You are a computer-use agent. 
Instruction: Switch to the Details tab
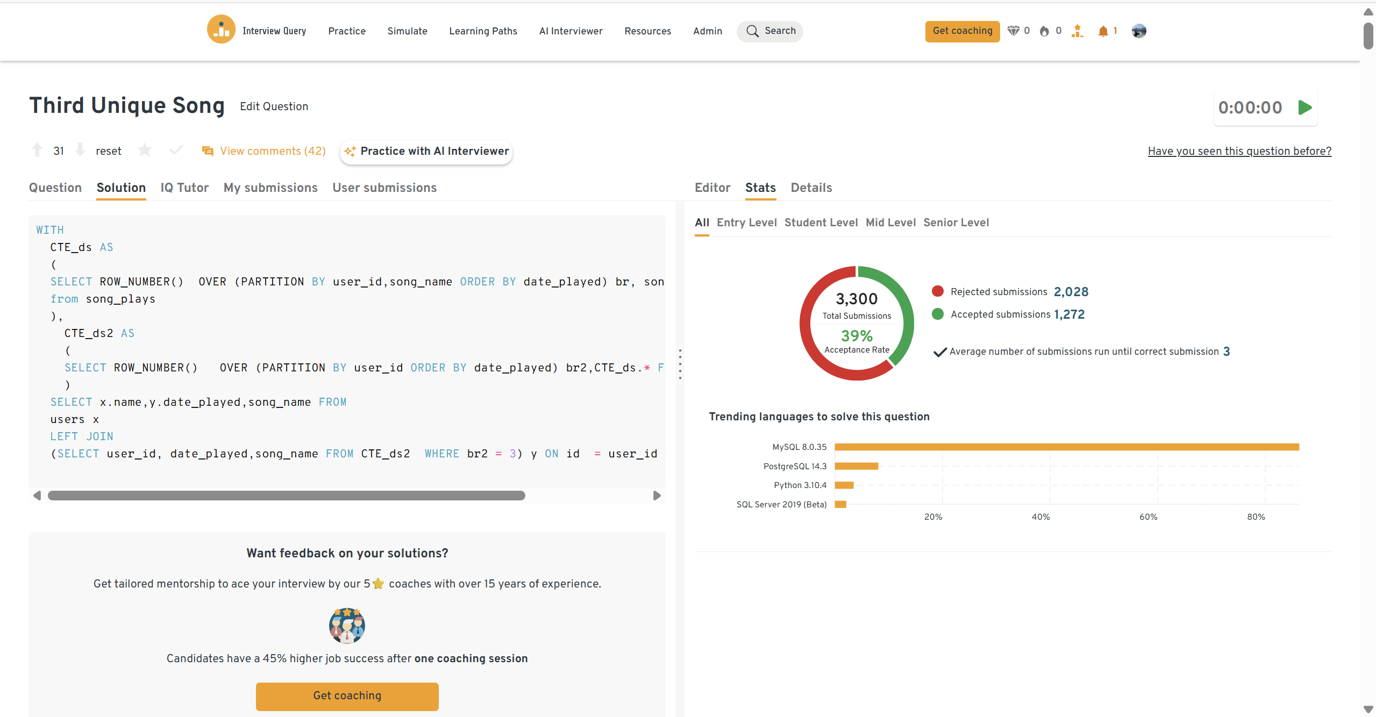pyautogui.click(x=811, y=188)
